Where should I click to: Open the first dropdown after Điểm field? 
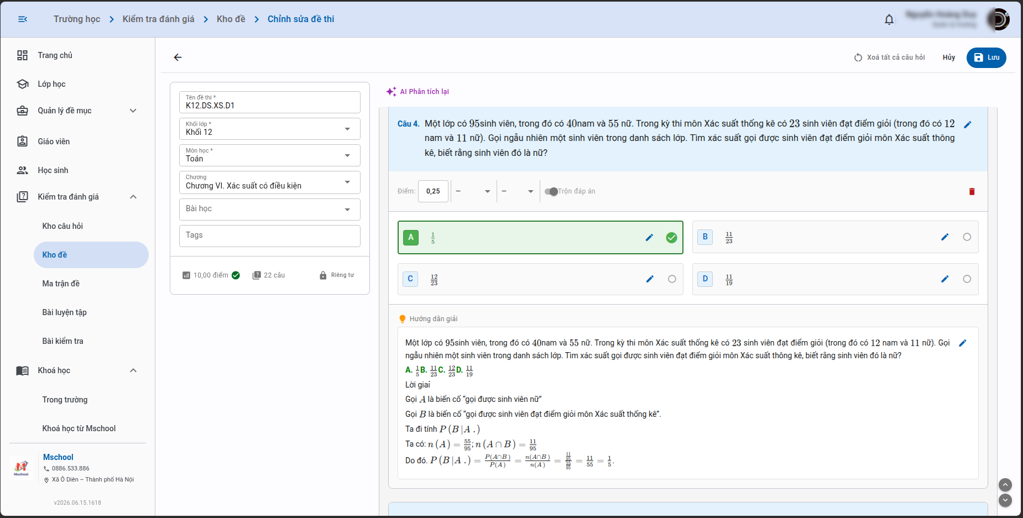pyautogui.click(x=473, y=191)
